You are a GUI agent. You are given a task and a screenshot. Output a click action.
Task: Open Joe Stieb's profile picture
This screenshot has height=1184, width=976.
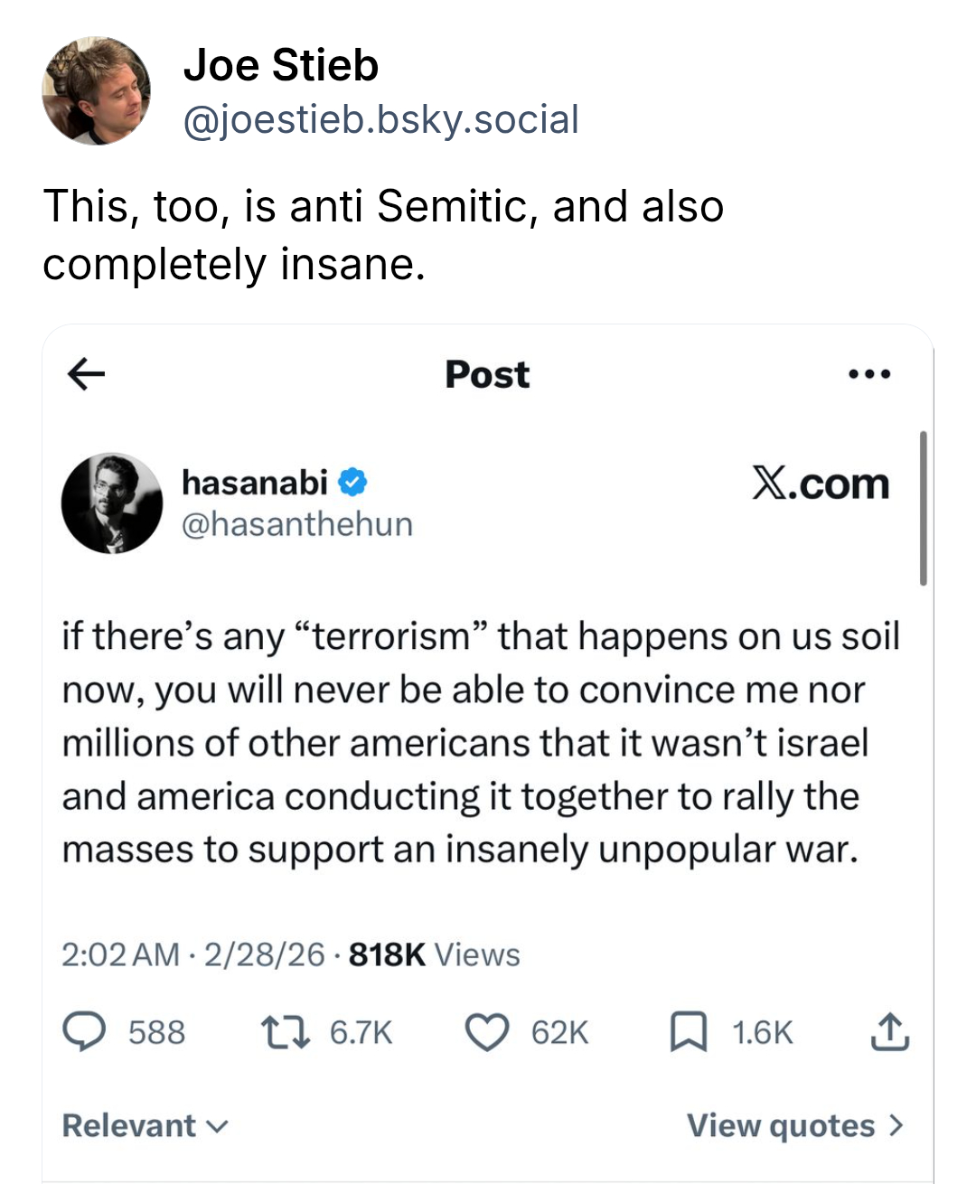(x=96, y=90)
